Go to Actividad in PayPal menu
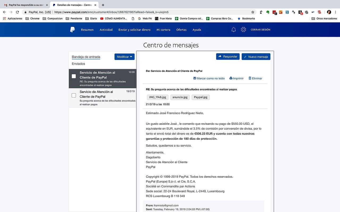 (x=106, y=30)
